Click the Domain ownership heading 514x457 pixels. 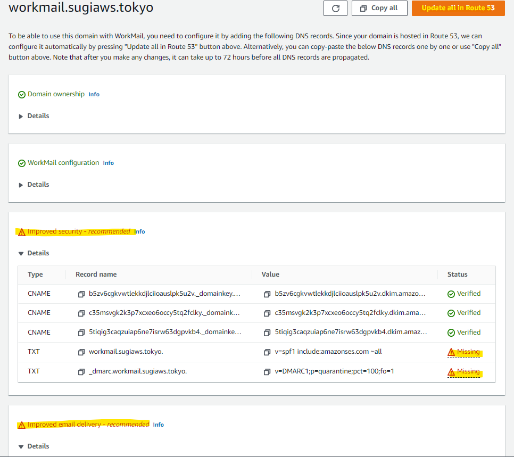[x=56, y=94]
